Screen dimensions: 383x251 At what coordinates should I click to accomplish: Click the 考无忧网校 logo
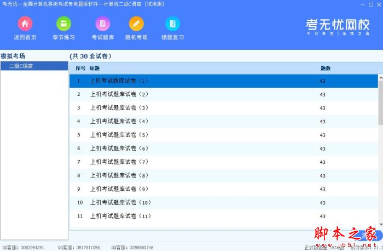tap(338, 27)
